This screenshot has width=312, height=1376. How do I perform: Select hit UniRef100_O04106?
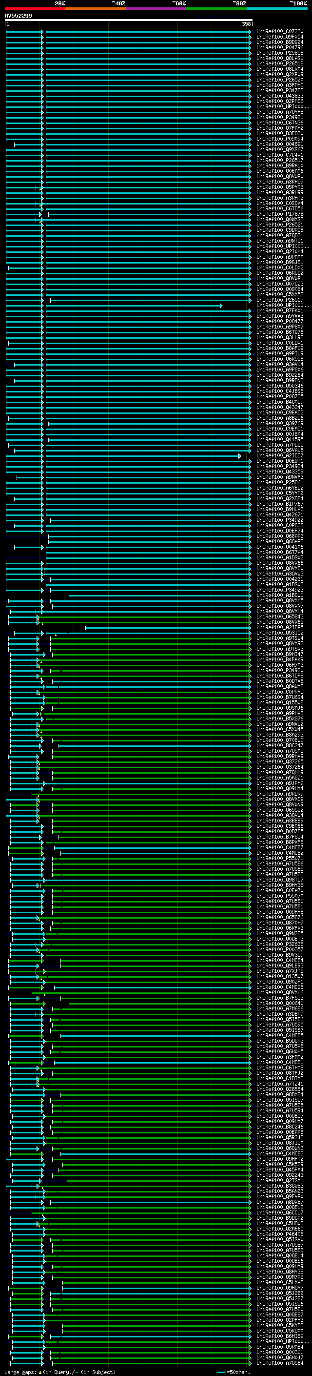(280, 547)
